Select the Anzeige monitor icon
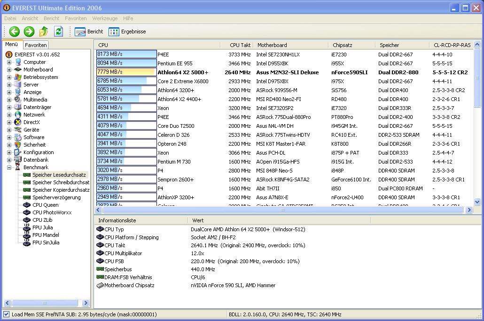 click(x=18, y=92)
